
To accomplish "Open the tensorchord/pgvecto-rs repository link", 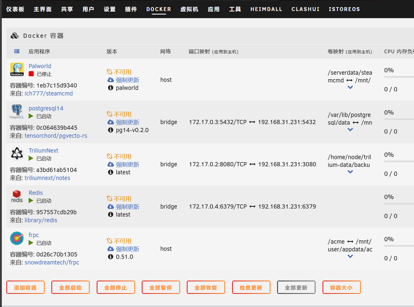I will click(x=56, y=136).
